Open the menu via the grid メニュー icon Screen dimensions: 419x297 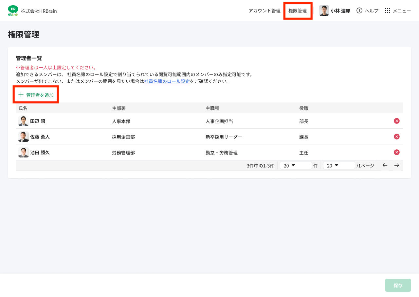click(388, 10)
